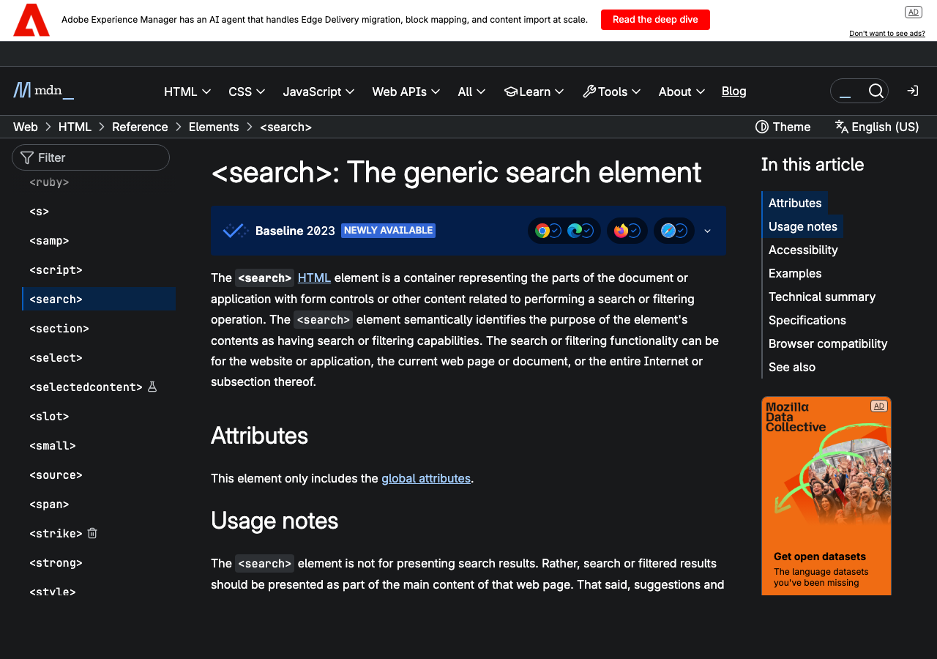Click the Read the deep dive button
937x659 pixels.
654,20
